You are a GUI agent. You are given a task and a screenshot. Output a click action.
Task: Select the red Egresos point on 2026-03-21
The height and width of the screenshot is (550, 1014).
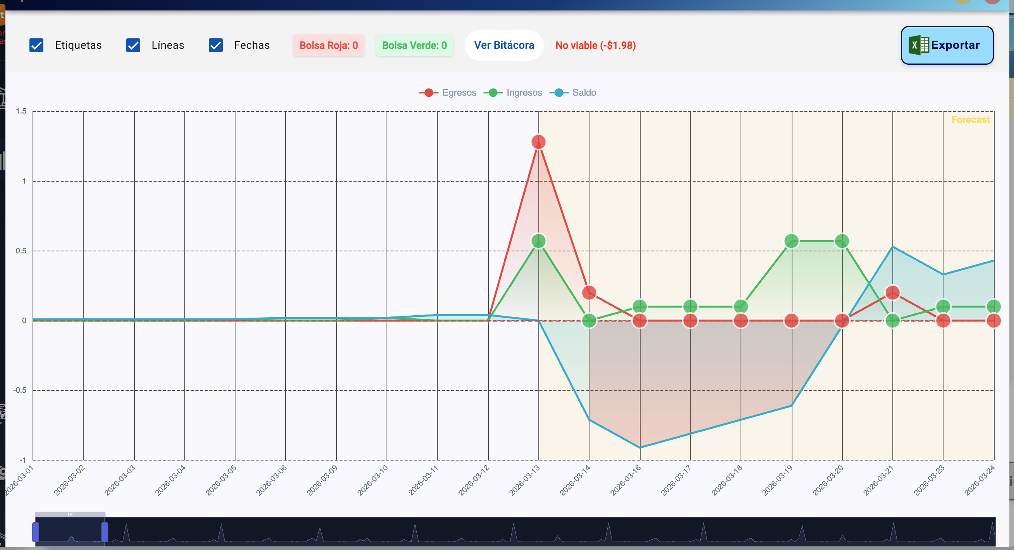click(x=892, y=292)
